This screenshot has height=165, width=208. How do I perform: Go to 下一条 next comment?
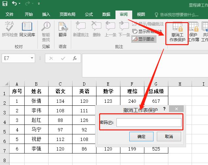[124, 29]
